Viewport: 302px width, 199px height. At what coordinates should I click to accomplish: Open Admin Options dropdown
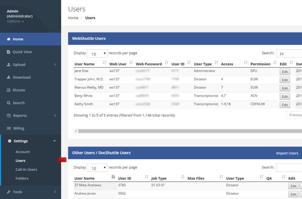tap(15, 21)
